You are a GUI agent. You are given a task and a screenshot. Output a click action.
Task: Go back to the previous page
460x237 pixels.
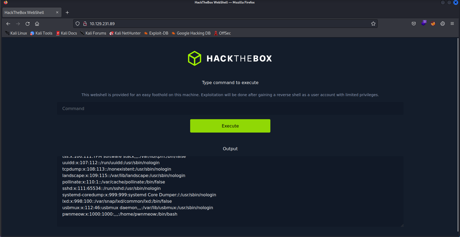(8, 24)
